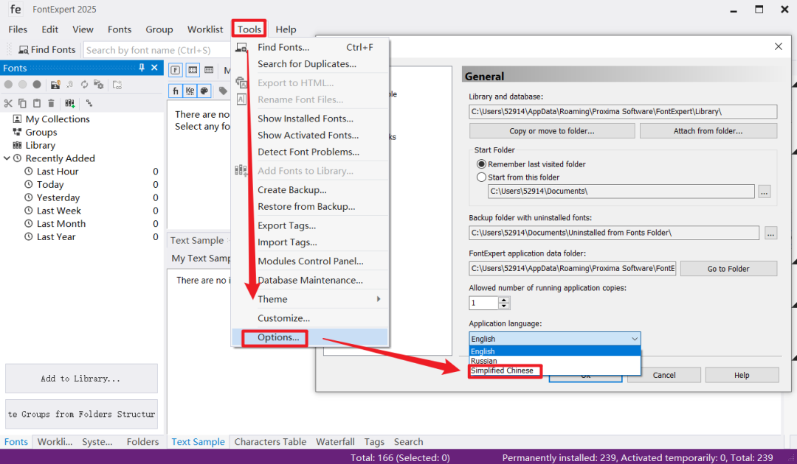This screenshot has height=464, width=797.
Task: Click the Add to Library books icon with plus
Action: point(69,103)
